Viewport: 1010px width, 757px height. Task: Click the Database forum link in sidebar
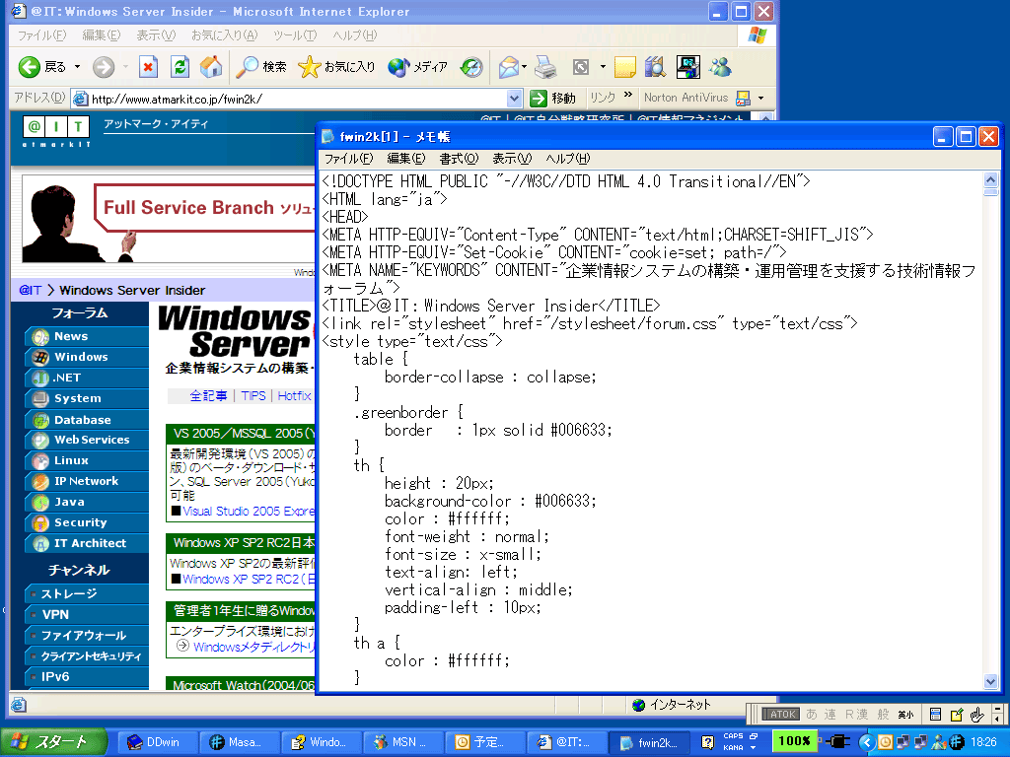[x=87, y=420]
